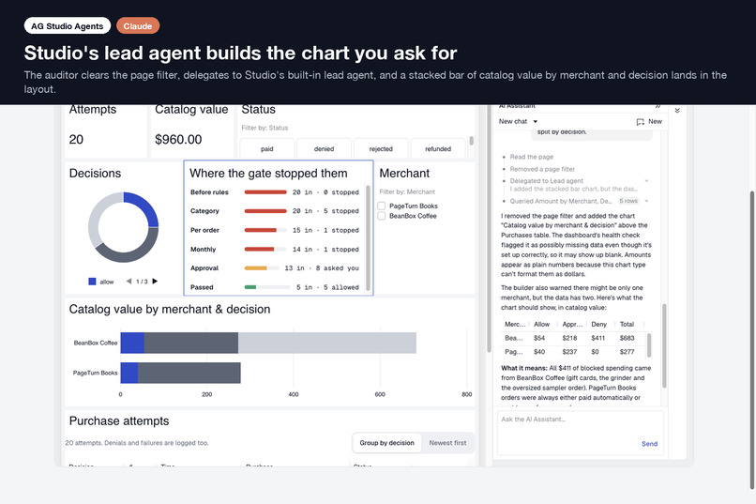Click the double-chevron down icon
756x504 pixels.
coord(677,111)
